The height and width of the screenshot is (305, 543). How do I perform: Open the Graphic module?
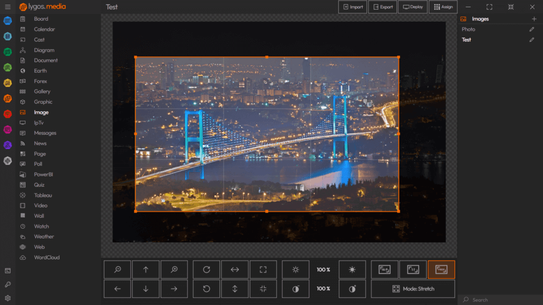tap(43, 102)
